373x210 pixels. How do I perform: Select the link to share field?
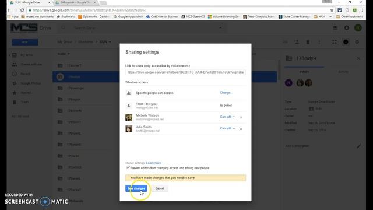[x=185, y=72]
